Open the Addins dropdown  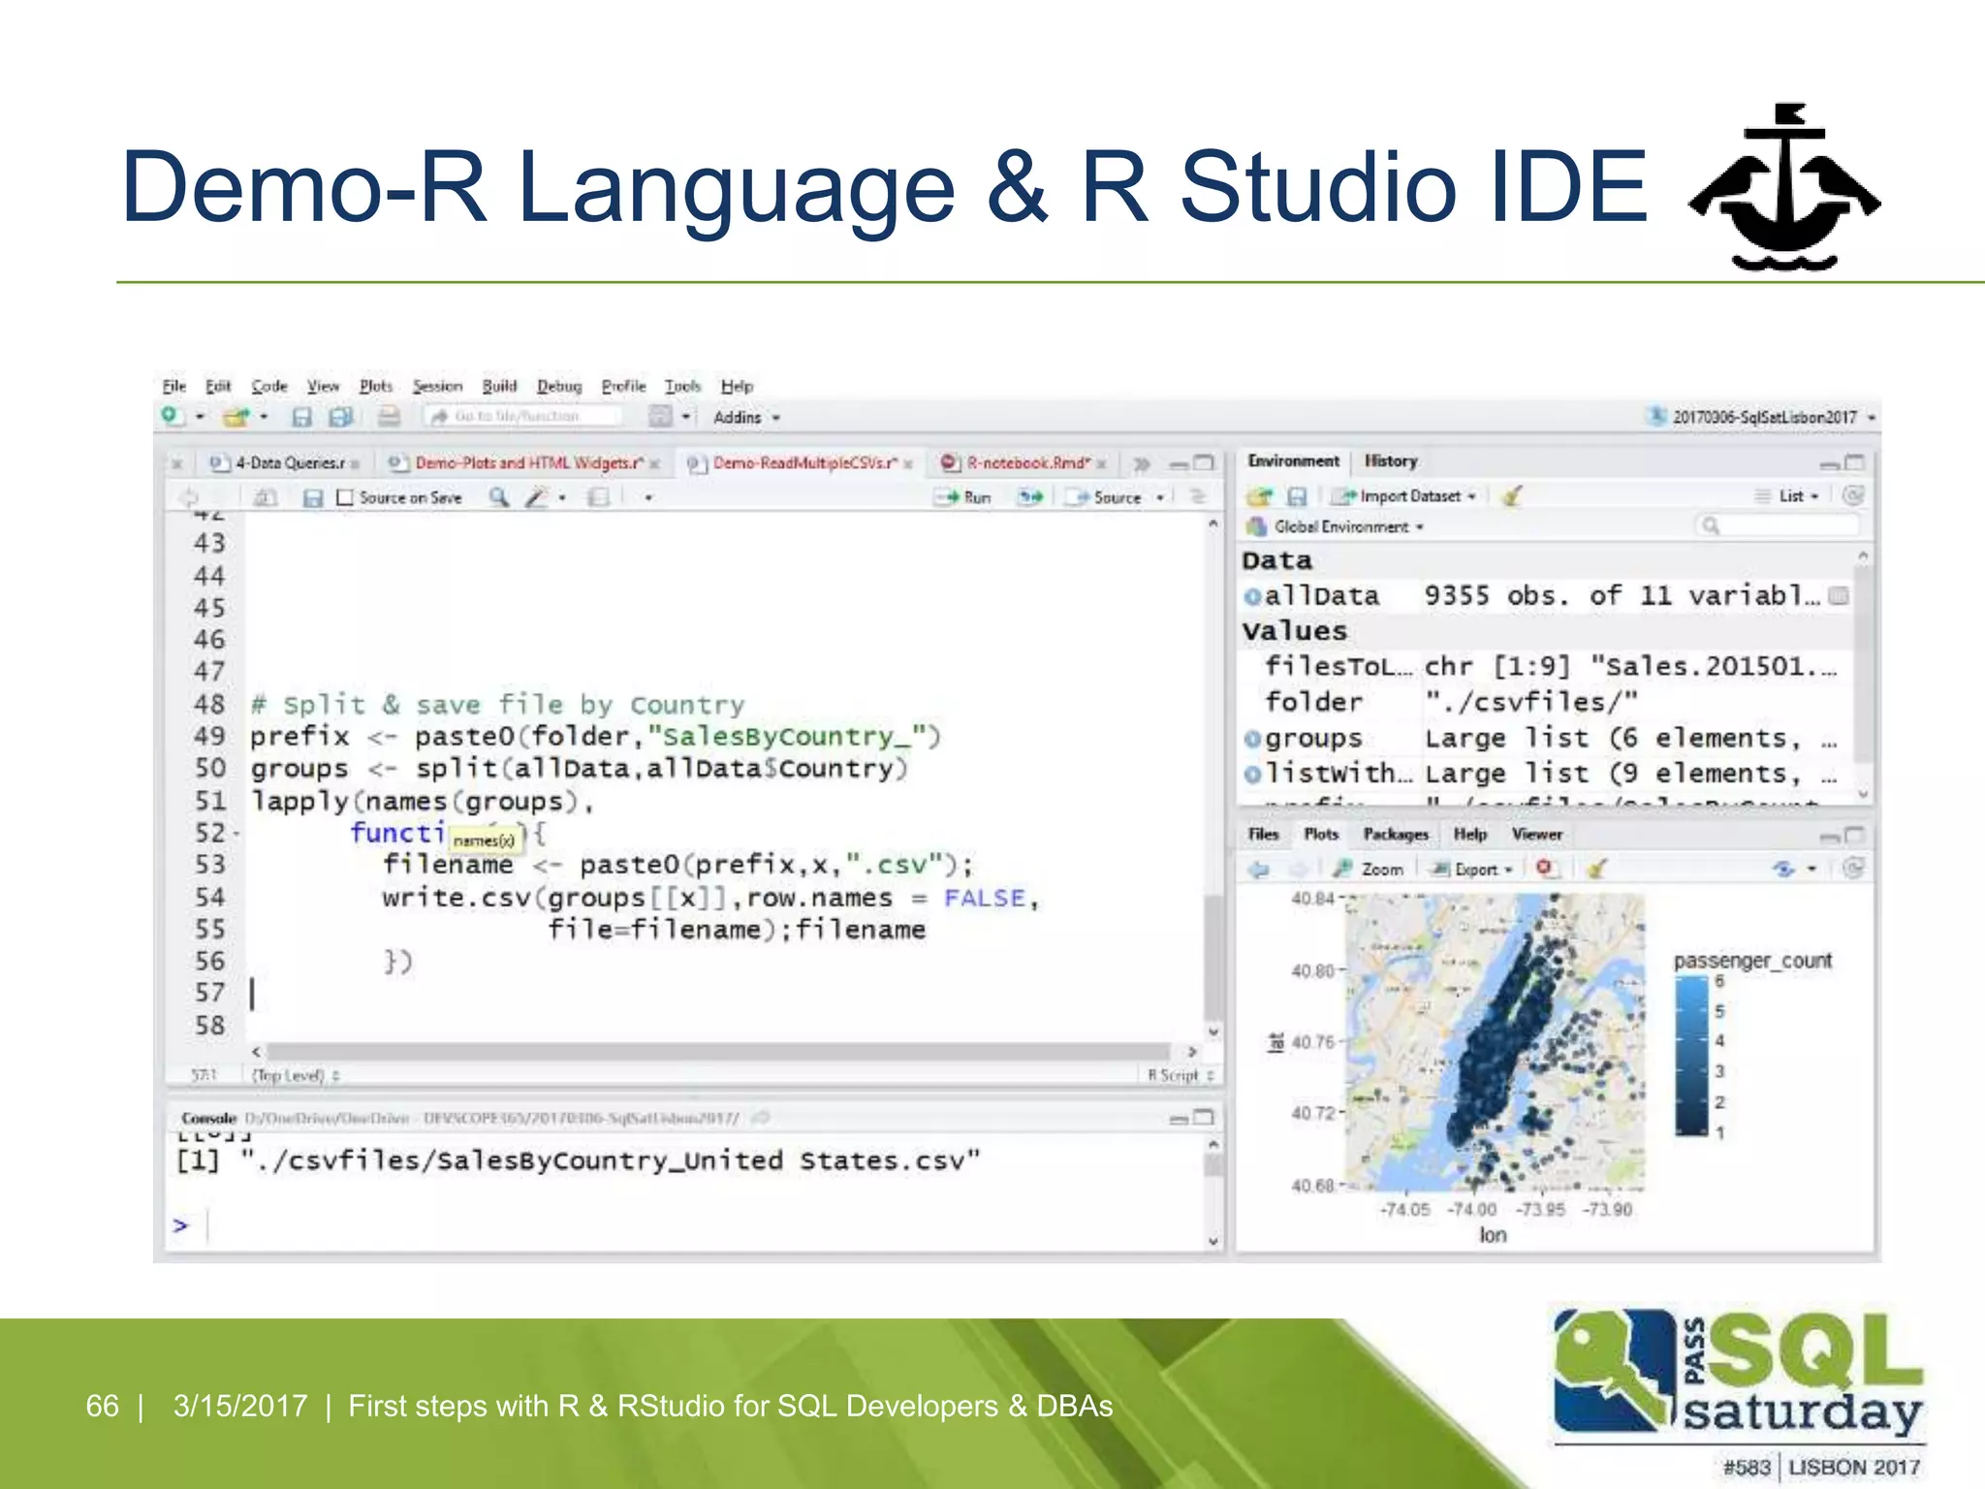(746, 418)
